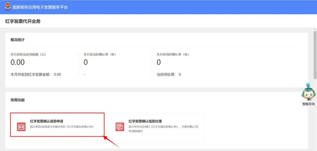Click the vertical scrollbar on the right edge
The height and width of the screenshot is (151, 317).
click(x=315, y=59)
